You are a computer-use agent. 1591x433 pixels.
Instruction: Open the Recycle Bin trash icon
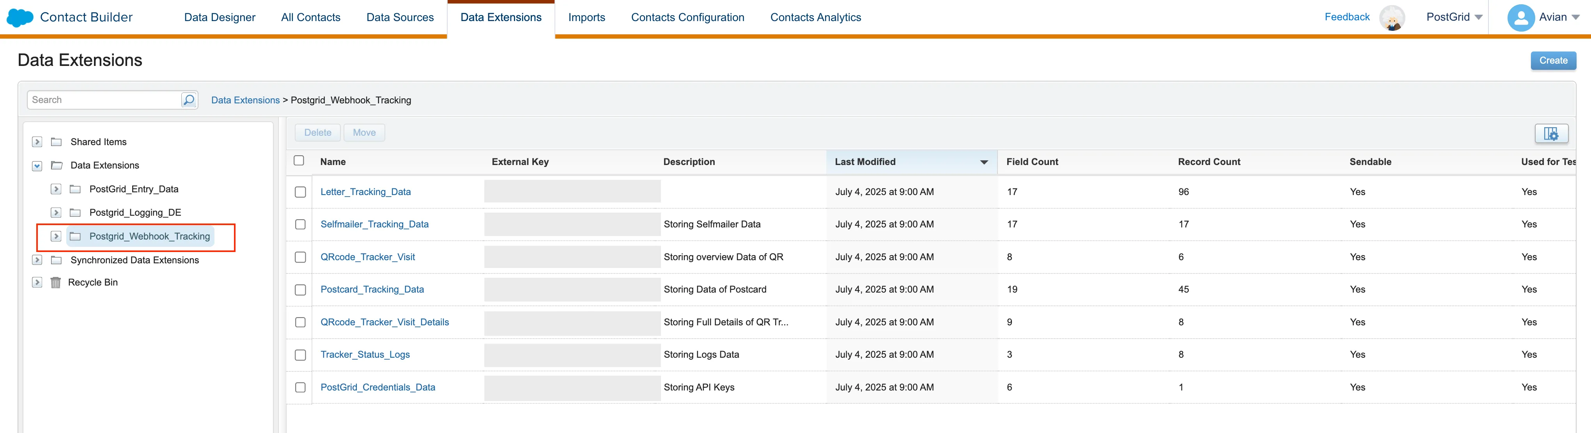[x=56, y=282]
